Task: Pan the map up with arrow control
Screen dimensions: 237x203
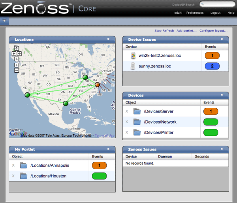Action: click(x=17, y=49)
